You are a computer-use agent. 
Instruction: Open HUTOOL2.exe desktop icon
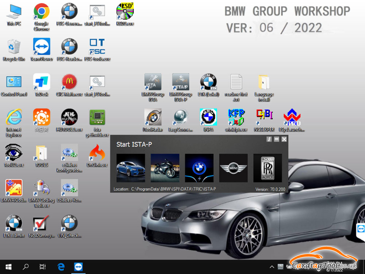pos(69,121)
